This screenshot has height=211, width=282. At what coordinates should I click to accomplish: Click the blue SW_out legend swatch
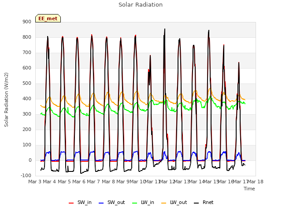tap(101, 203)
